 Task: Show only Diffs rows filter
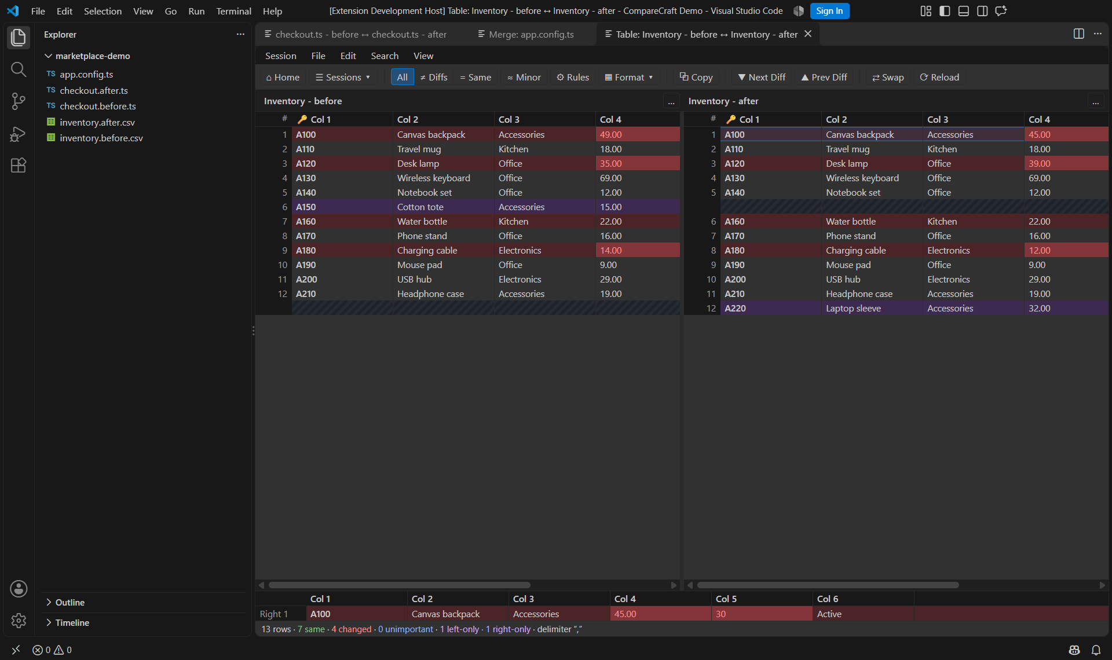click(434, 77)
